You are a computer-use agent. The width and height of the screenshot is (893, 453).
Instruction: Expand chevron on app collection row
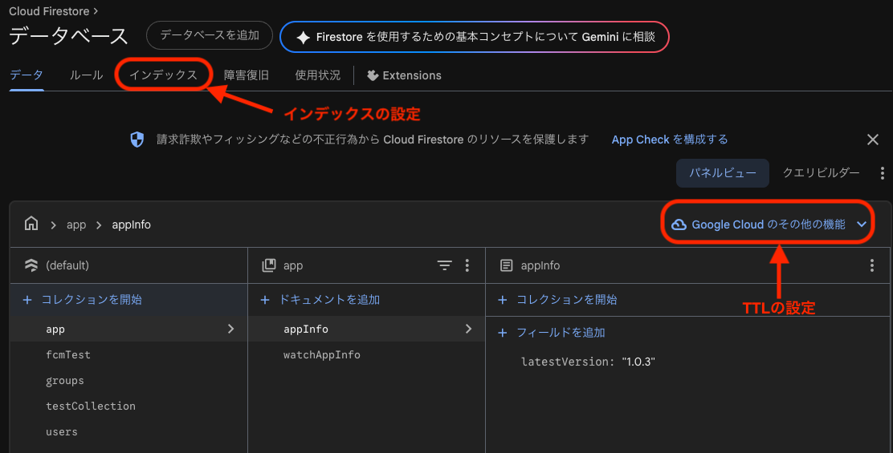[x=230, y=329]
